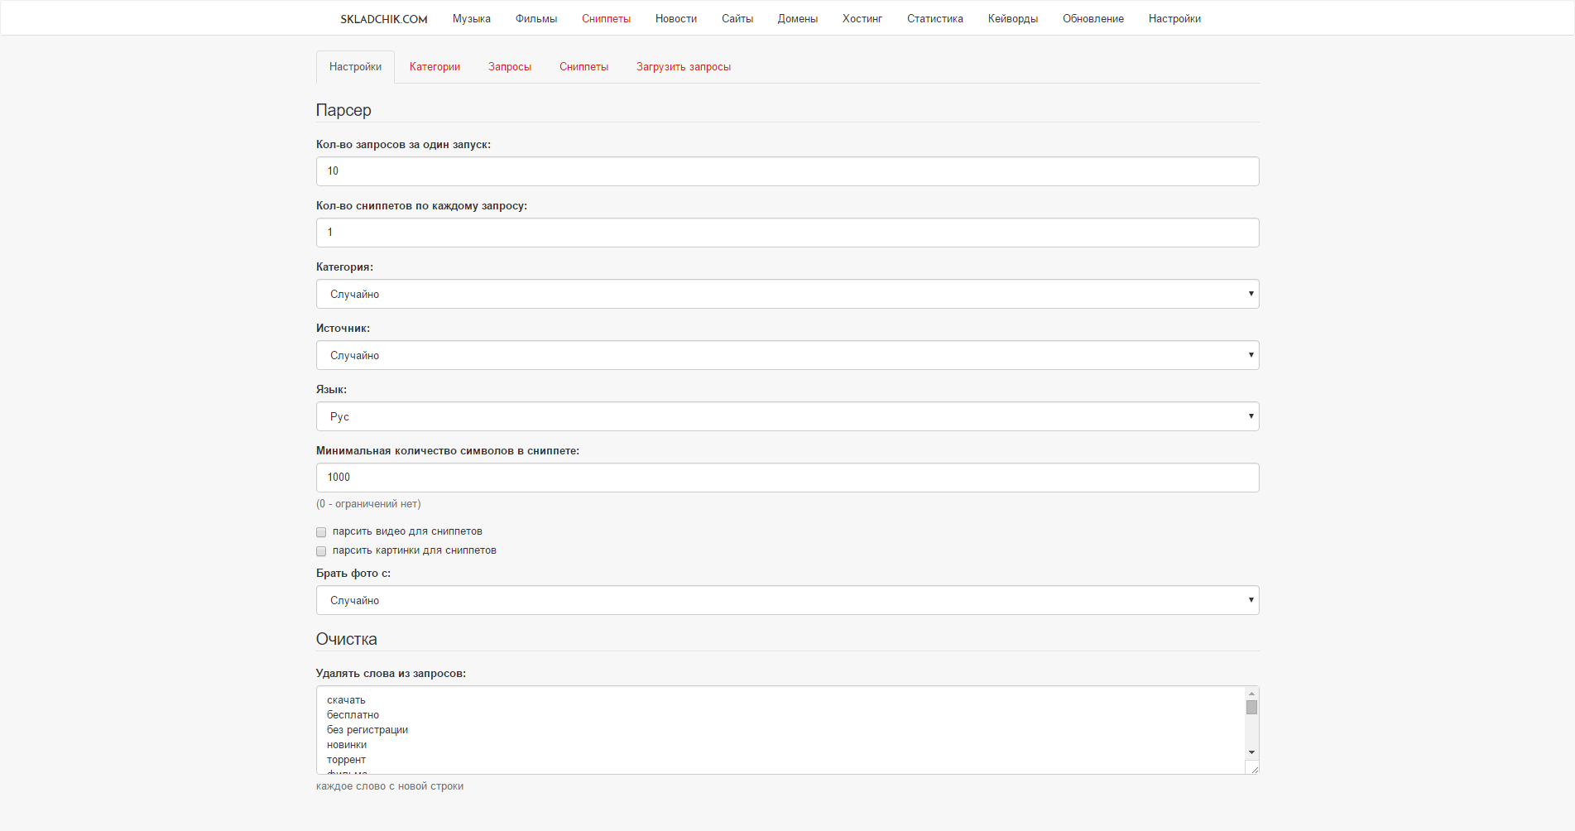
Task: Navigate to Кейворды in top navigation
Action: tap(1012, 19)
